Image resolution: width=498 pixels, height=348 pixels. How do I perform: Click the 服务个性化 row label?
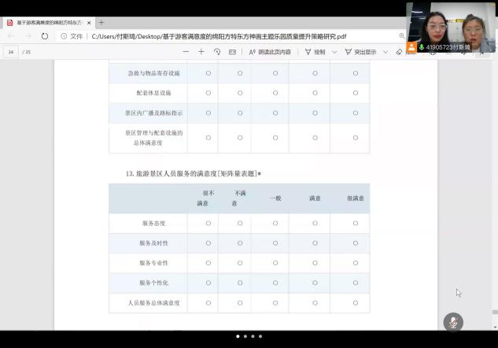[x=153, y=283]
